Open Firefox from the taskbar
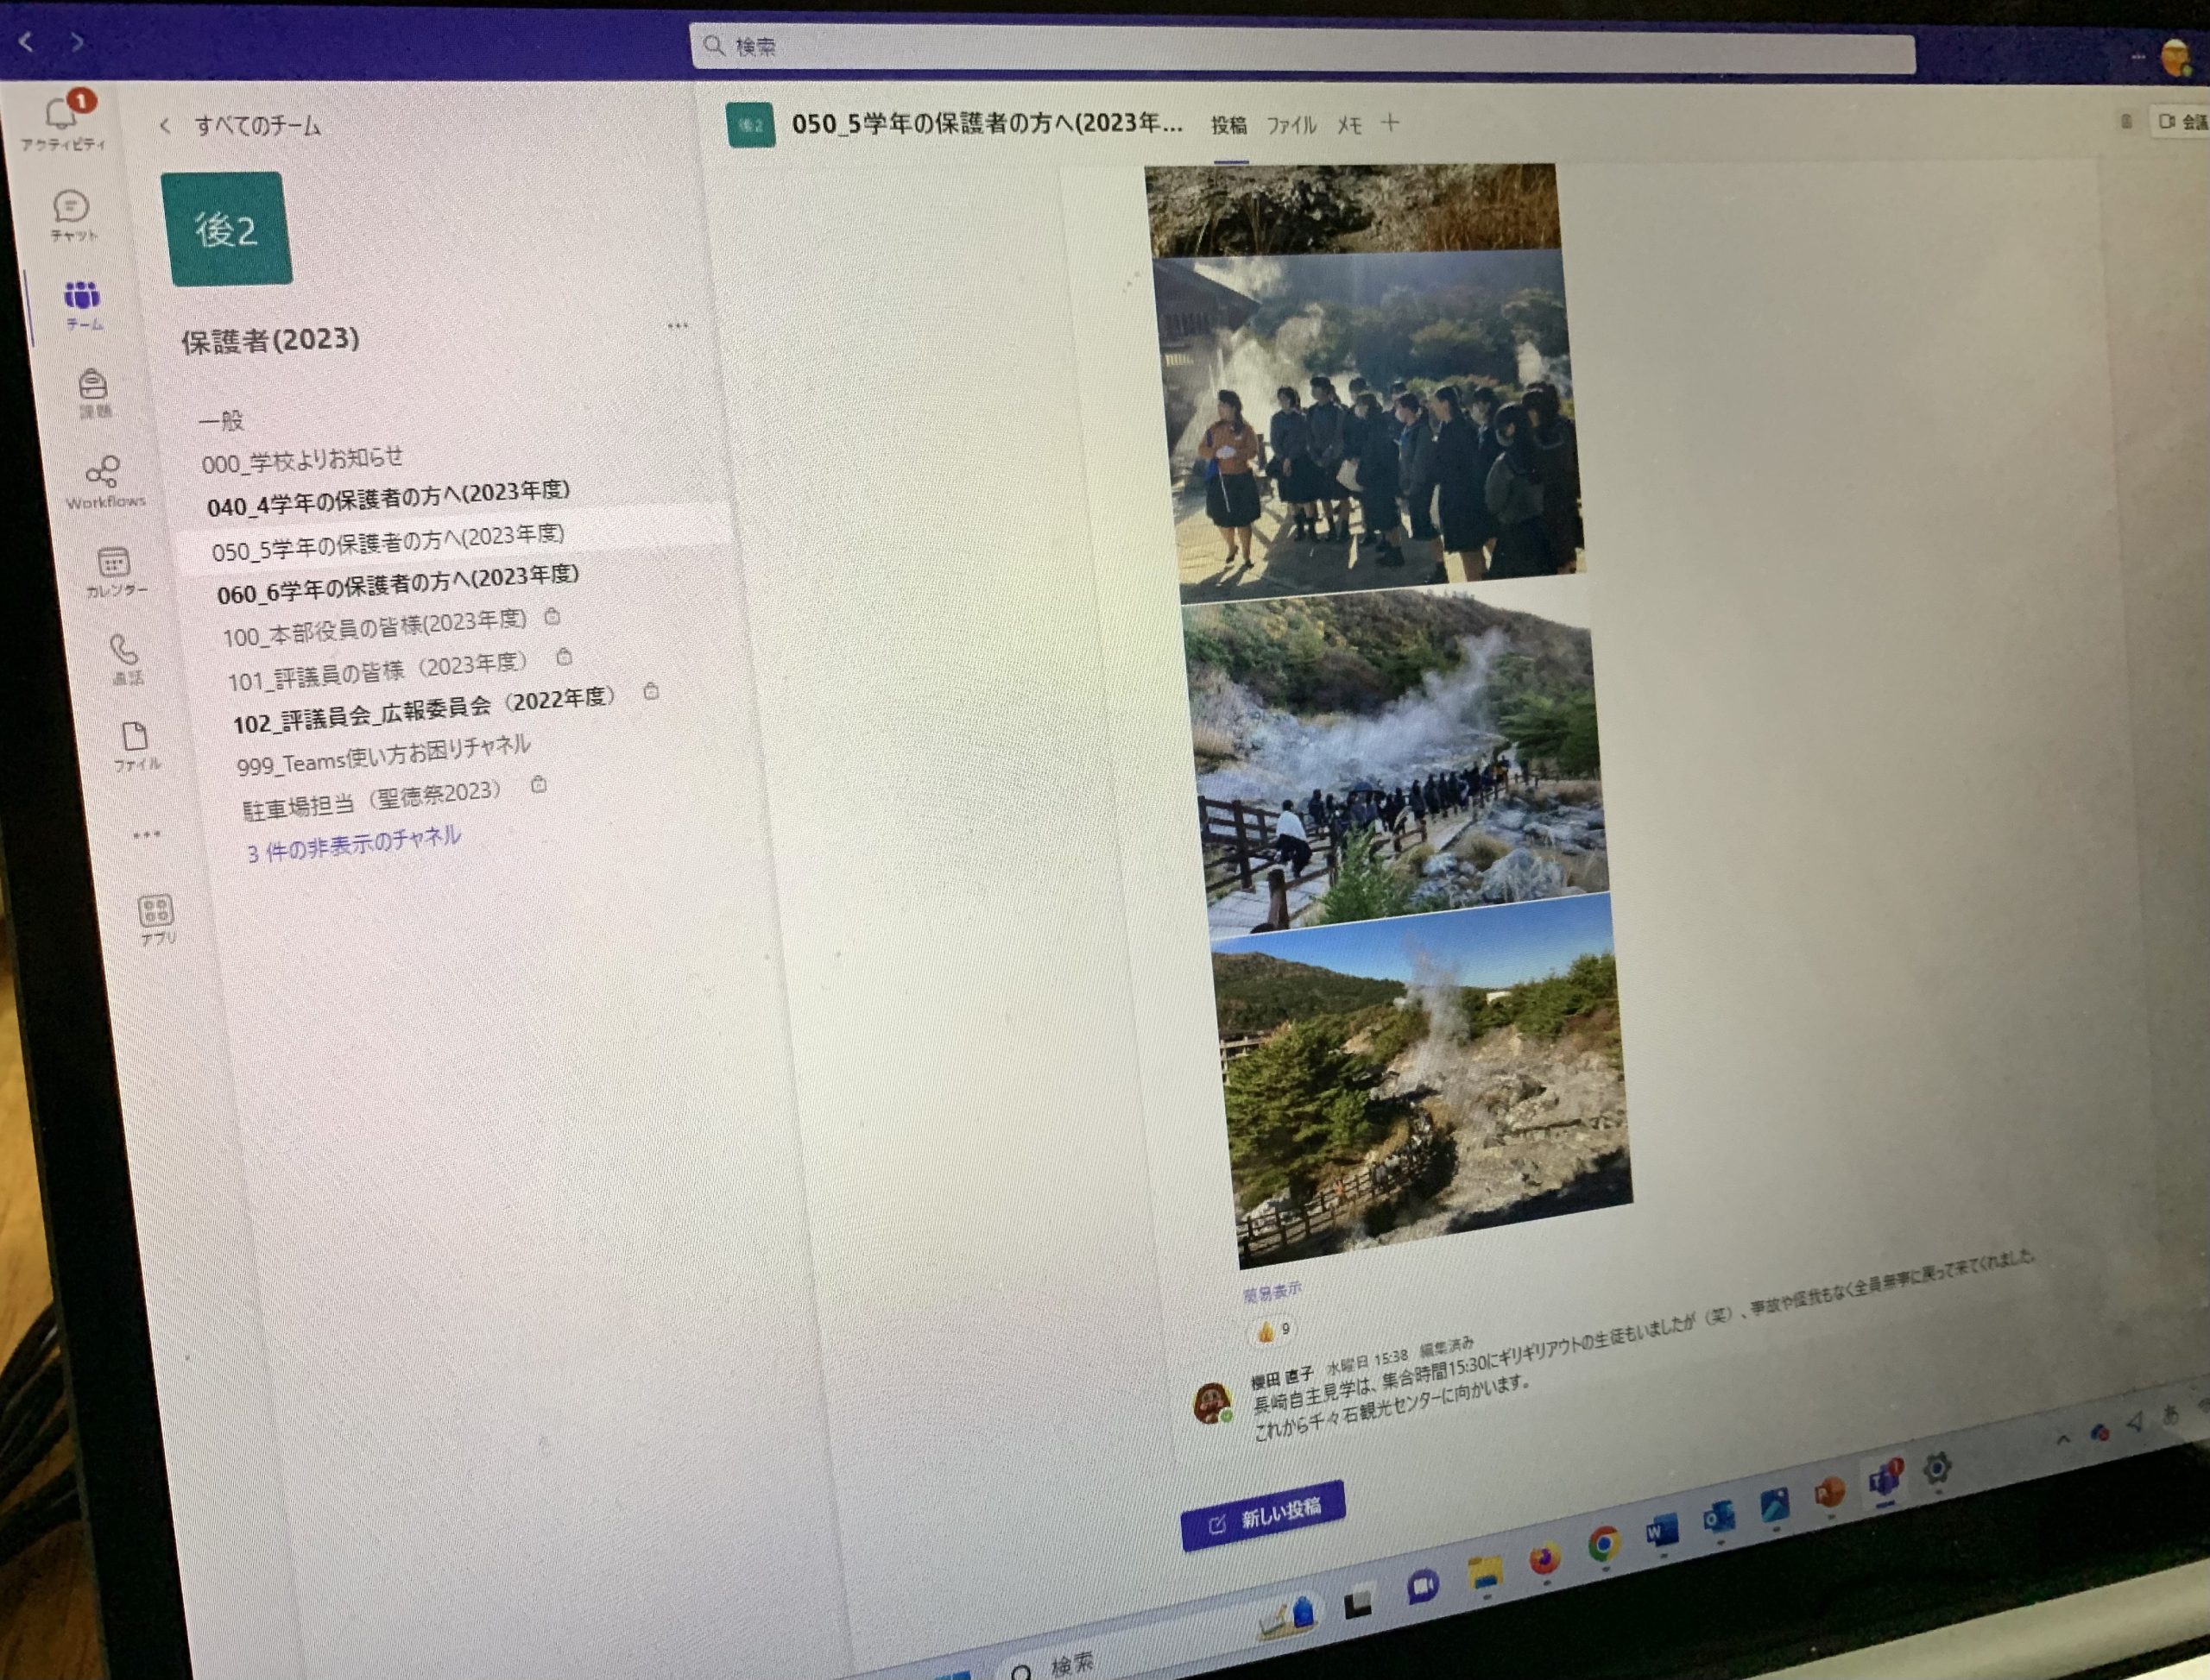The height and width of the screenshot is (1680, 2210). pos(1544,1559)
